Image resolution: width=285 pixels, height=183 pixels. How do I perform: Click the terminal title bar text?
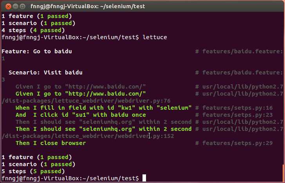tap(88, 6)
